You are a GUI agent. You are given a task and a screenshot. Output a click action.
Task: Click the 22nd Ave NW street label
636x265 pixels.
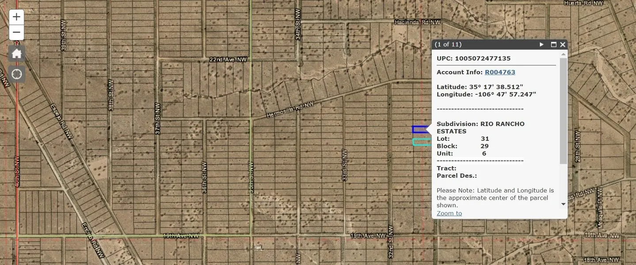(x=228, y=59)
